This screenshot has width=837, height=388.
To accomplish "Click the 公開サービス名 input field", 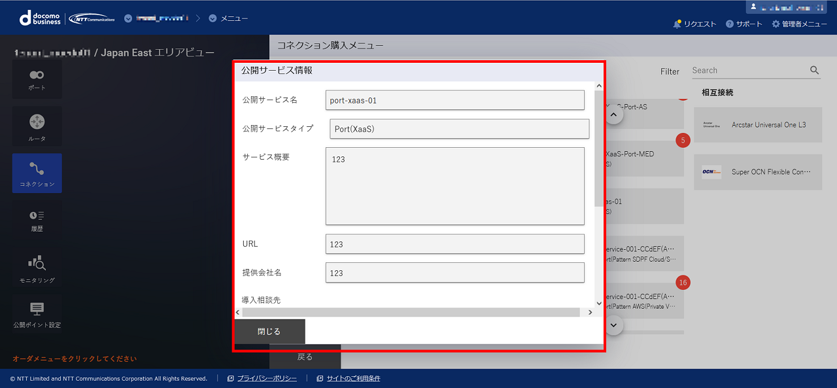I will coord(454,100).
